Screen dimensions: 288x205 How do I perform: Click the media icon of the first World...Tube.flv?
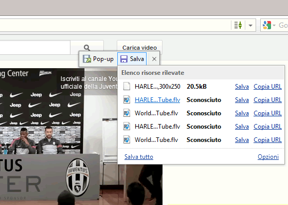click(127, 113)
